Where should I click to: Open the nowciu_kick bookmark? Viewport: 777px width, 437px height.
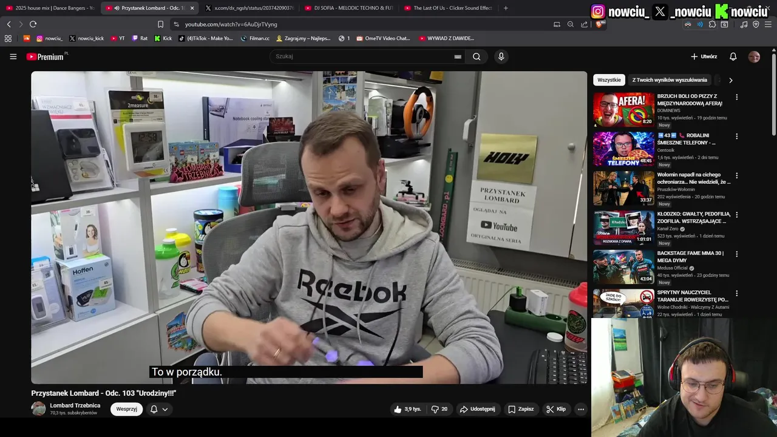coord(86,38)
